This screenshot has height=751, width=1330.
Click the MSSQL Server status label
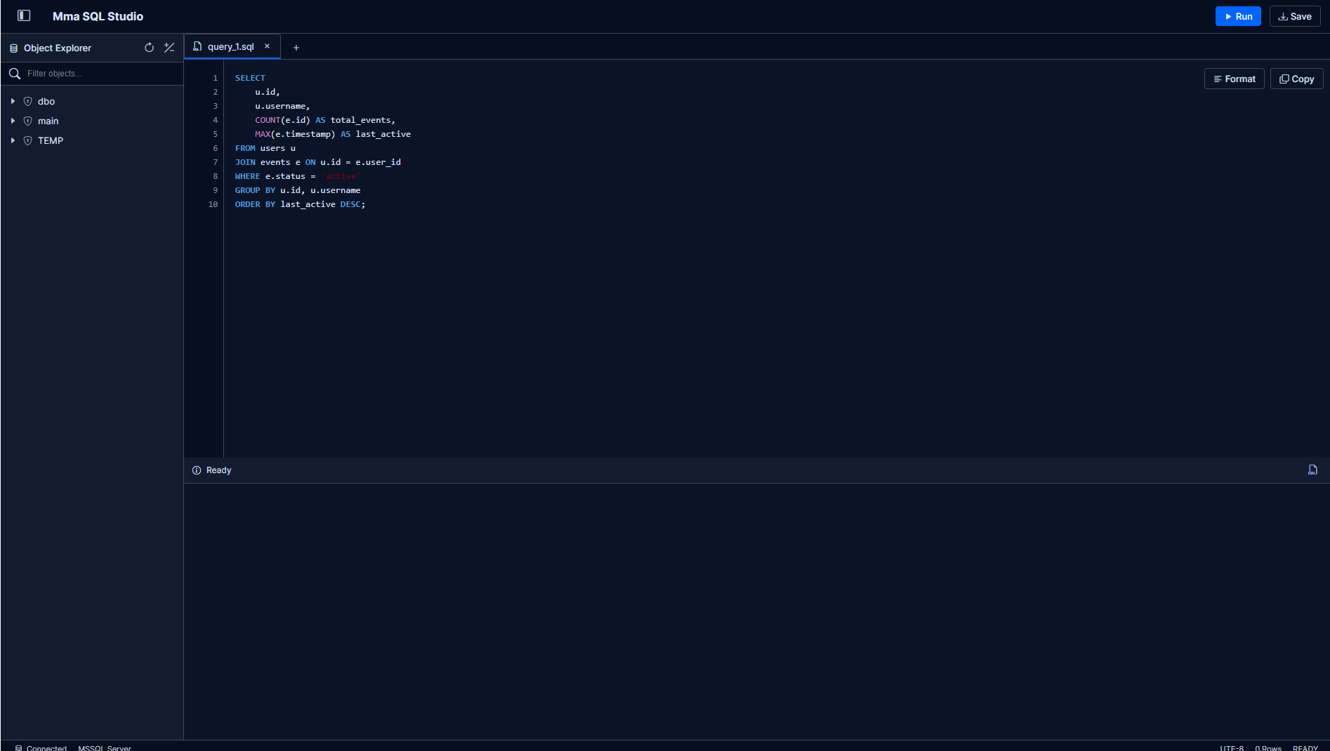[x=105, y=748]
